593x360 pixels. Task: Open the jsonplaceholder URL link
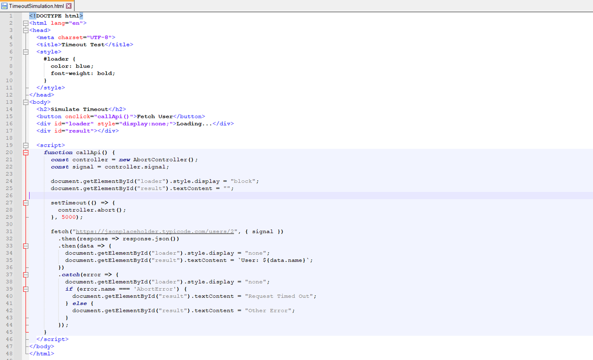click(x=155, y=232)
